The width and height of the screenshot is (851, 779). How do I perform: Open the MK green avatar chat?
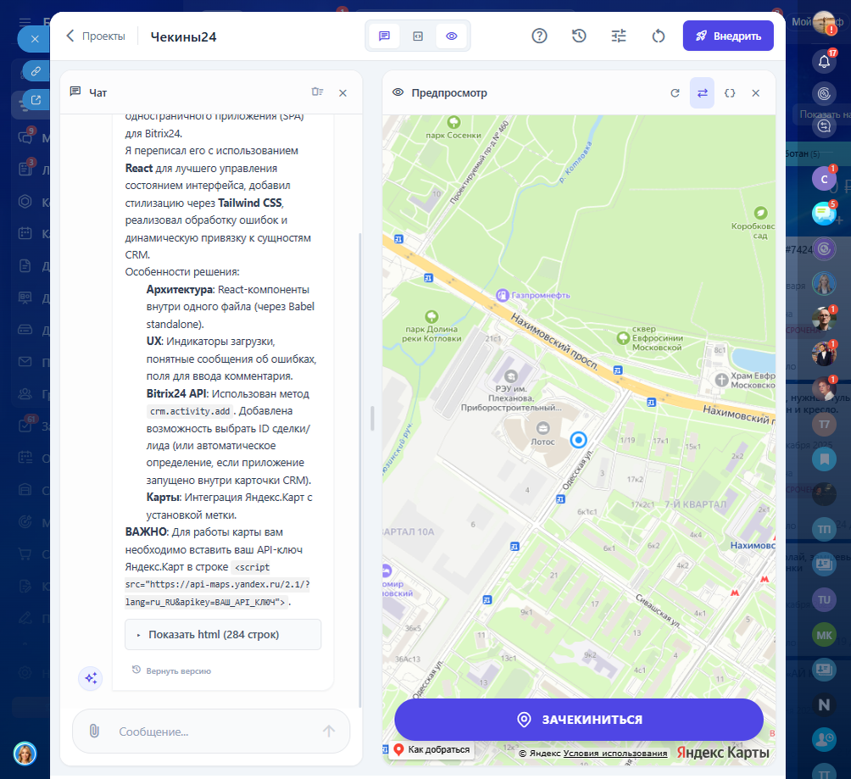[x=824, y=635]
